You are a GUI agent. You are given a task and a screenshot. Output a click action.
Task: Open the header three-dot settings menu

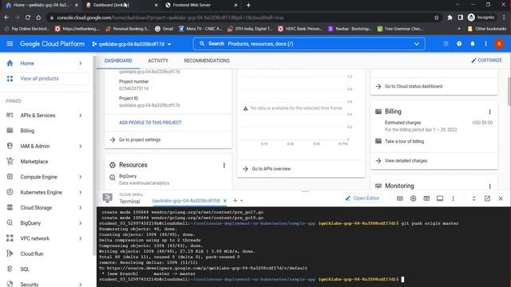coord(485,44)
